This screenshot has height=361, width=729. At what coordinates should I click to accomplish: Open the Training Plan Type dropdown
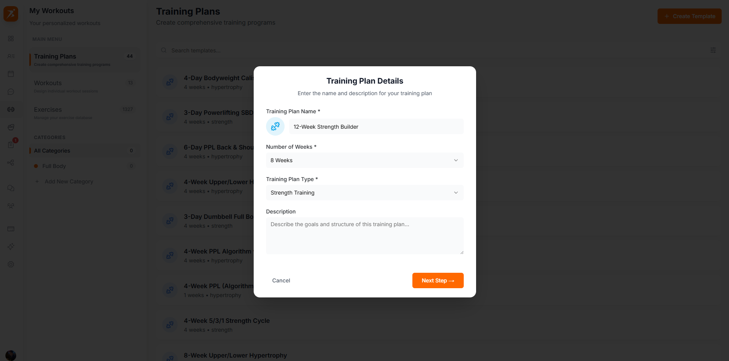[x=364, y=193]
